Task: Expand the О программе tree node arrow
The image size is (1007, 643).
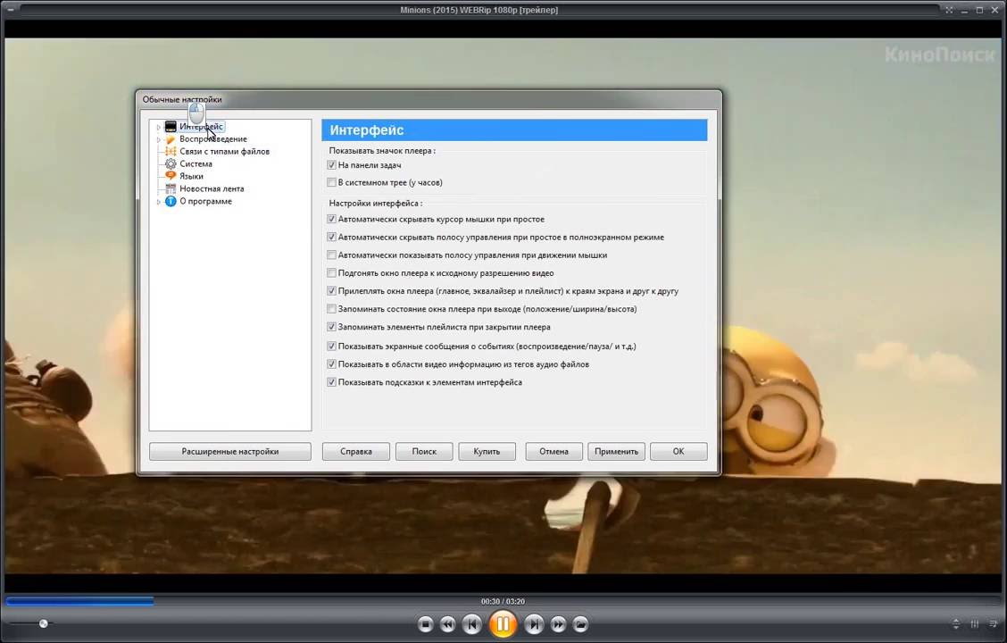Action: (x=158, y=202)
